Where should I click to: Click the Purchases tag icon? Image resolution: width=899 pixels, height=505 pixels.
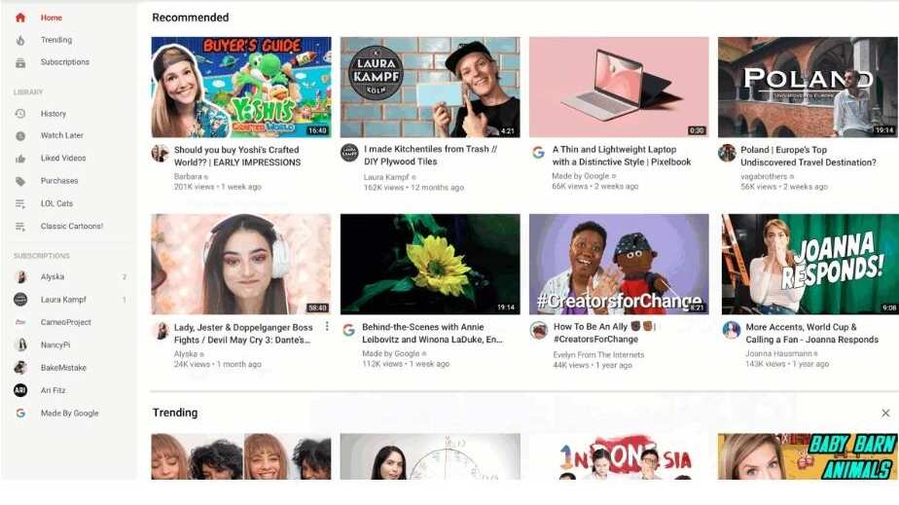pos(20,181)
